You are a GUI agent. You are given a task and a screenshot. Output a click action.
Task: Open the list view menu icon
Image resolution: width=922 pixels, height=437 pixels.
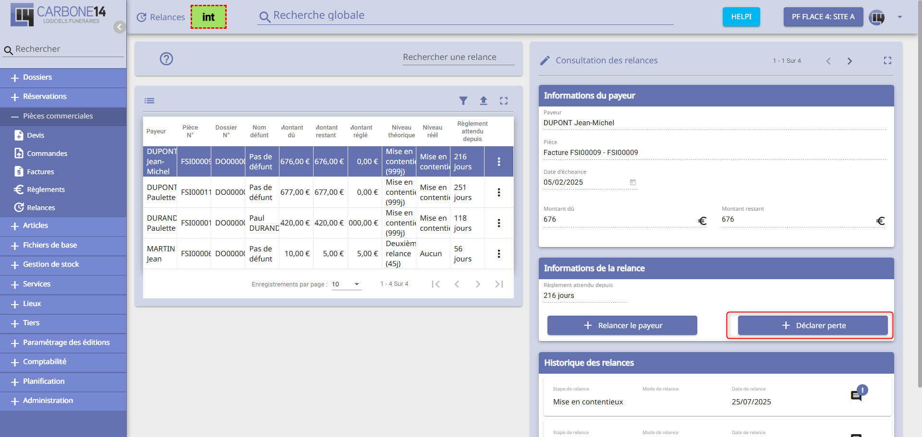(149, 101)
